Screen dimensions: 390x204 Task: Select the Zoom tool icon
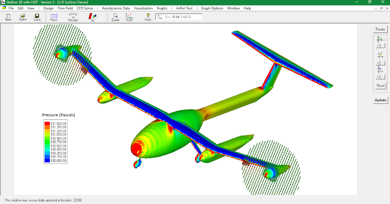(115, 17)
